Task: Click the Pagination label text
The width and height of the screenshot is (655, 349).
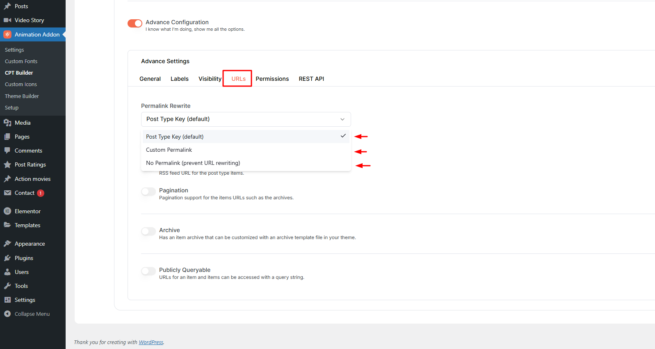Action: tap(173, 190)
